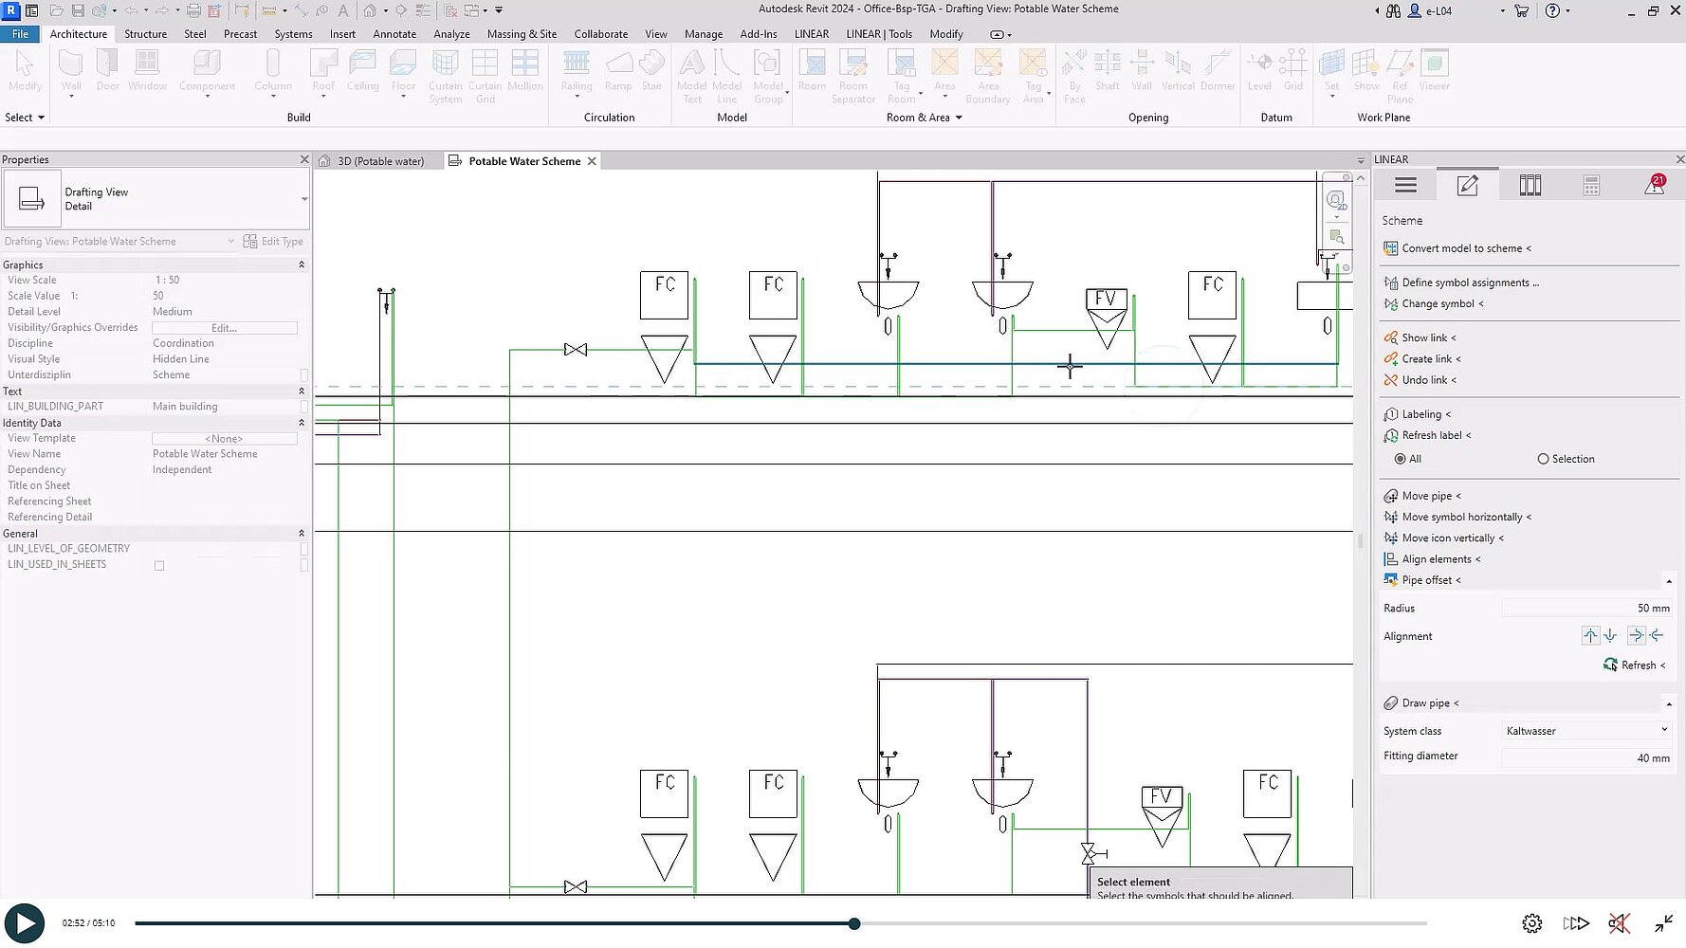
Task: Collapse the Pipe offset section
Action: click(1670, 580)
